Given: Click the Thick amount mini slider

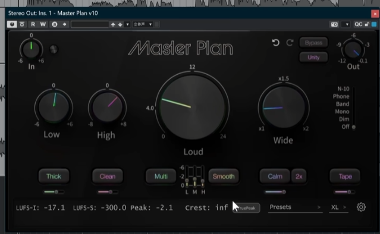Looking at the screenshot, I should click(x=54, y=192).
